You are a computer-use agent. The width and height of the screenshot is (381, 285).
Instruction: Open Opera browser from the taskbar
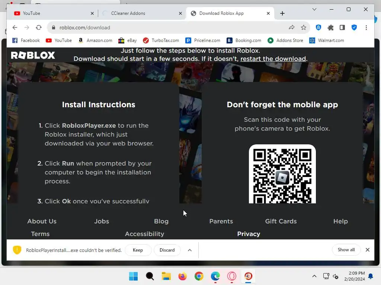pos(231,276)
